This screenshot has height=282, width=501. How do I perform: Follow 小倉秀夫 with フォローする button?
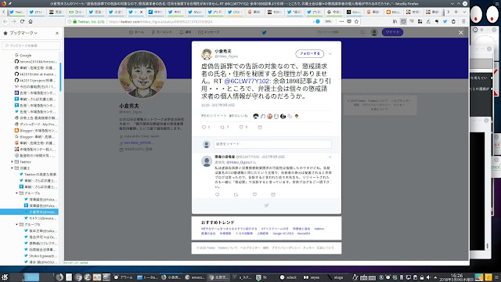click(310, 54)
